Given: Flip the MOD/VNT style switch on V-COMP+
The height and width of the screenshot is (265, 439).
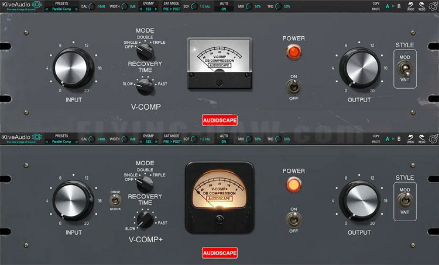Looking at the screenshot, I should [x=405, y=201].
